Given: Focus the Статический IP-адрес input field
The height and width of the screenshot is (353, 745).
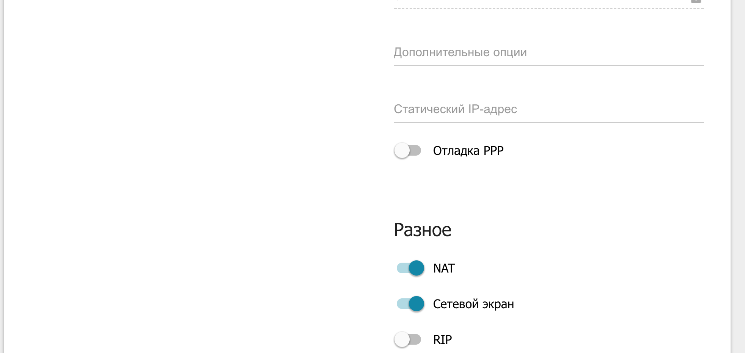Looking at the screenshot, I should (x=549, y=109).
